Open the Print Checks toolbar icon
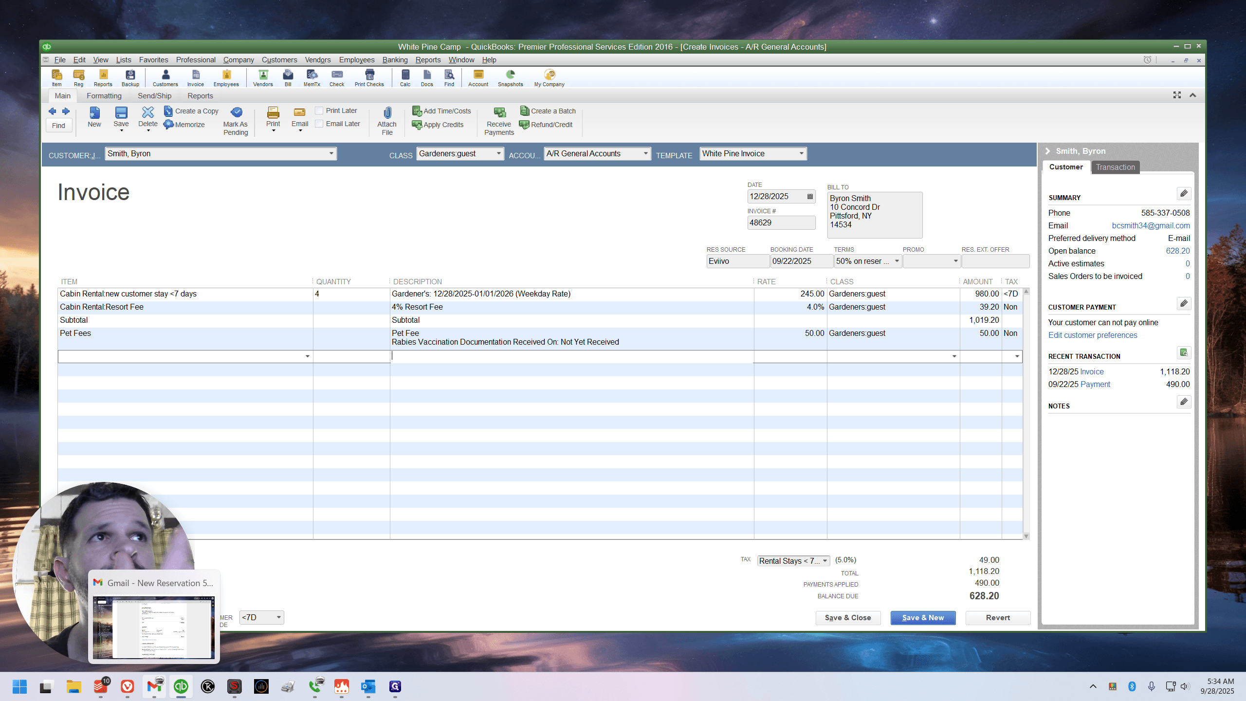1246x701 pixels. pyautogui.click(x=369, y=74)
